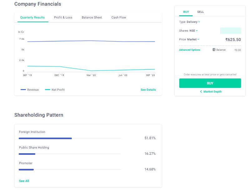Click the shares quantity input field
This screenshot has height=192, width=252.
tap(230, 30)
